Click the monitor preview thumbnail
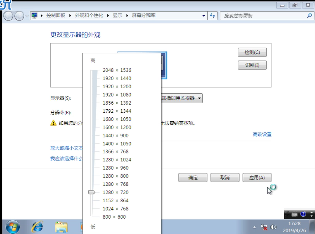The image size is (315, 234). click(x=164, y=65)
